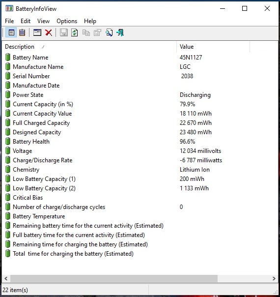The image size is (280, 297).
Task: Click the horizontal scrollbar left arrow
Action: 6,278
